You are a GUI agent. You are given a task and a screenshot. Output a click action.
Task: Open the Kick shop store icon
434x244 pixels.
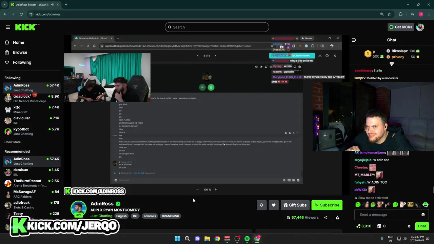click(x=379, y=226)
